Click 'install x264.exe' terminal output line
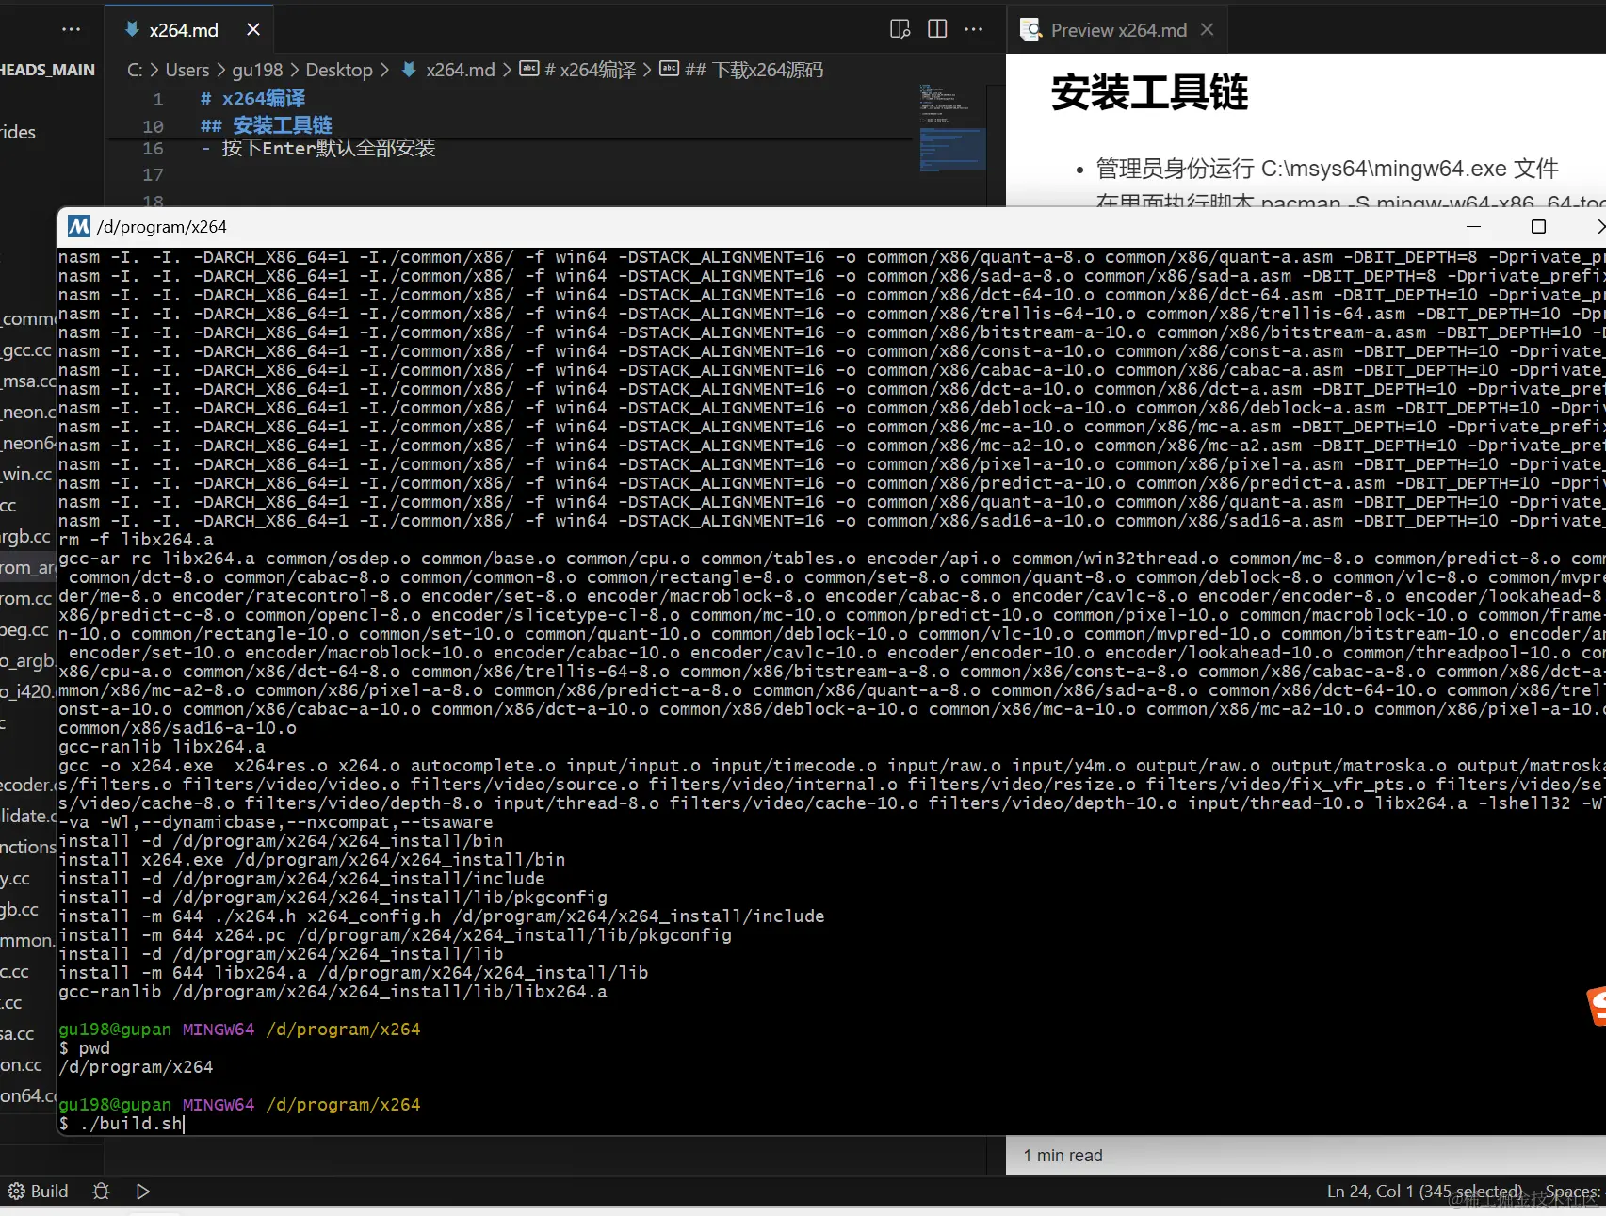The width and height of the screenshot is (1606, 1216). pyautogui.click(x=312, y=860)
